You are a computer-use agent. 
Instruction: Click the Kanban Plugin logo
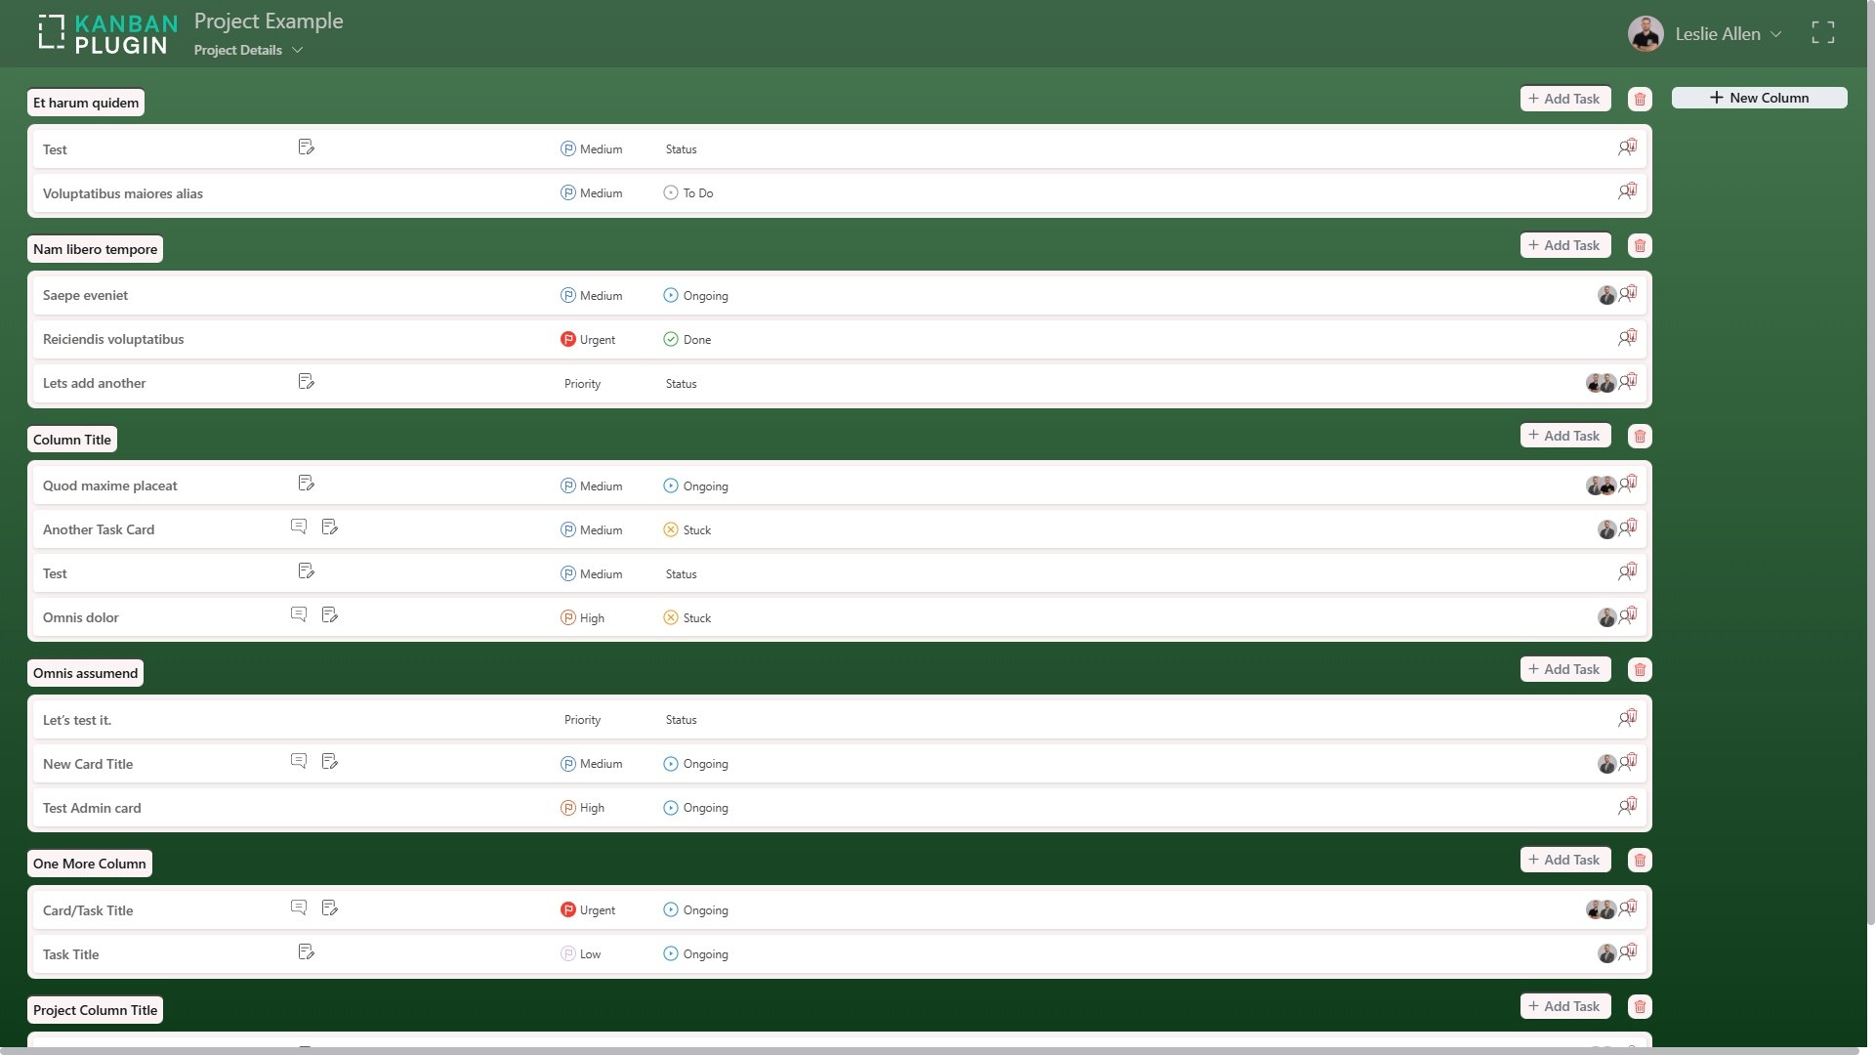[x=106, y=32]
